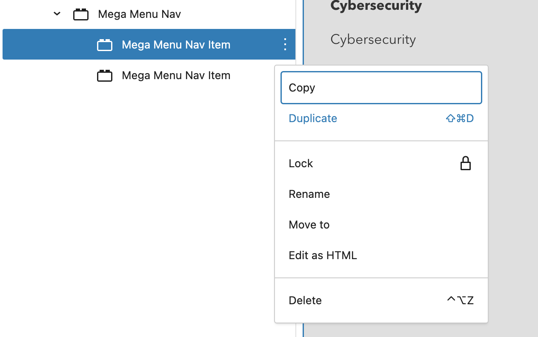Screen dimensions: 538x337
Task: Choose Duplicate from the context menu
Action: tap(313, 118)
